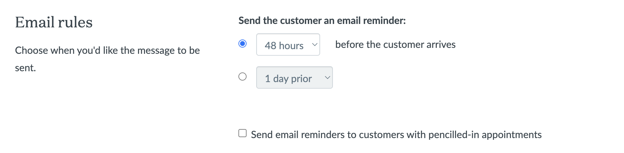Click the chevron arrow beside 48 hours

pyautogui.click(x=315, y=44)
